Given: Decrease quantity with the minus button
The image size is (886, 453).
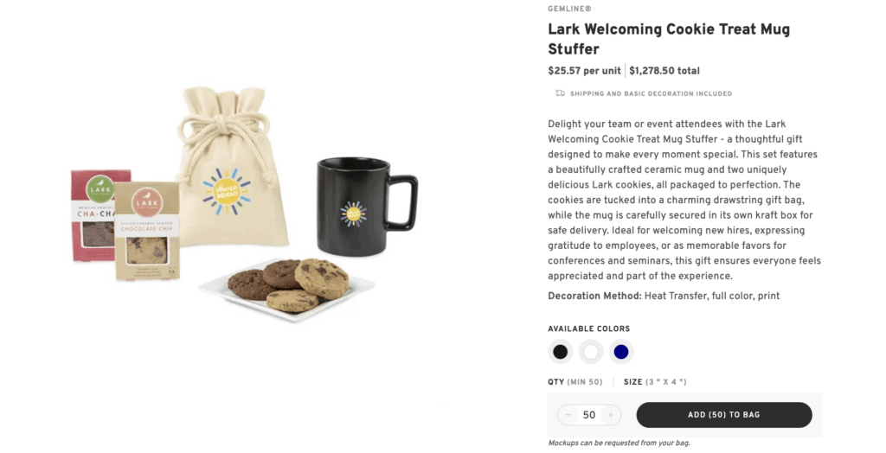Looking at the screenshot, I should tap(568, 415).
